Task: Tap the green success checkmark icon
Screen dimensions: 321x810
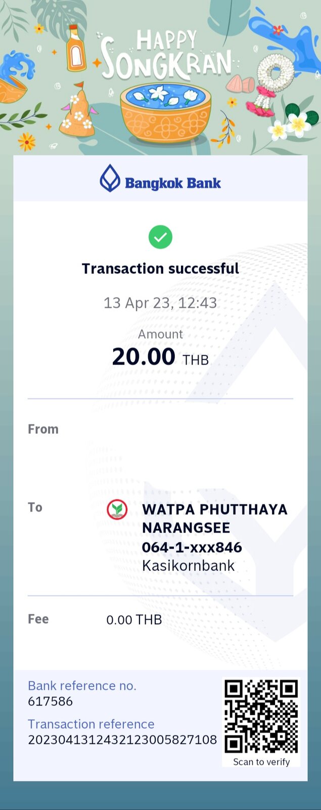Action: [160, 237]
